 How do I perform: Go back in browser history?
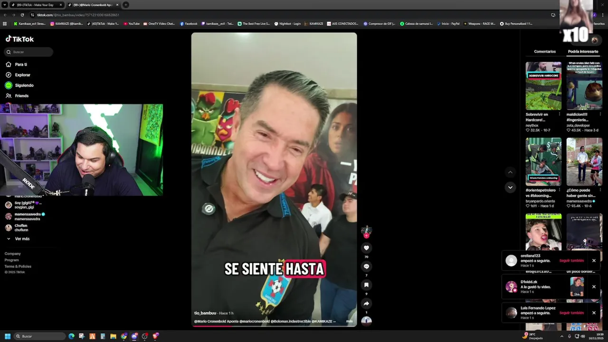5,15
